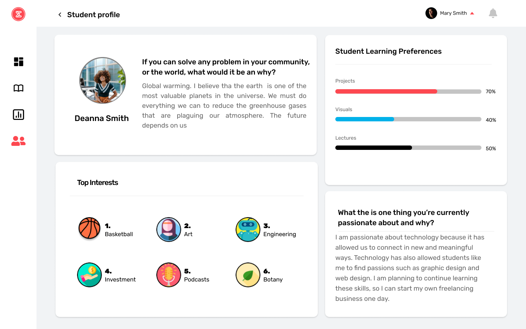
Task: Click the Botany leaf icon
Action: tap(248, 275)
